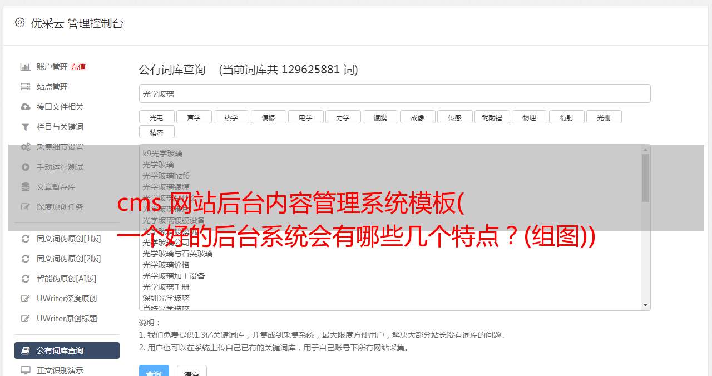The height and width of the screenshot is (376, 712).
Task: Click the 清空 button
Action: point(192,372)
